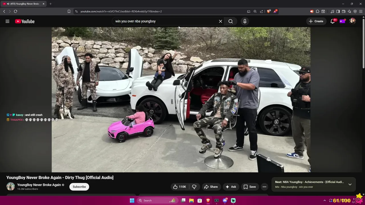This screenshot has width=365, height=205.
Task: Go to YouTube home via logo
Action: 25,21
